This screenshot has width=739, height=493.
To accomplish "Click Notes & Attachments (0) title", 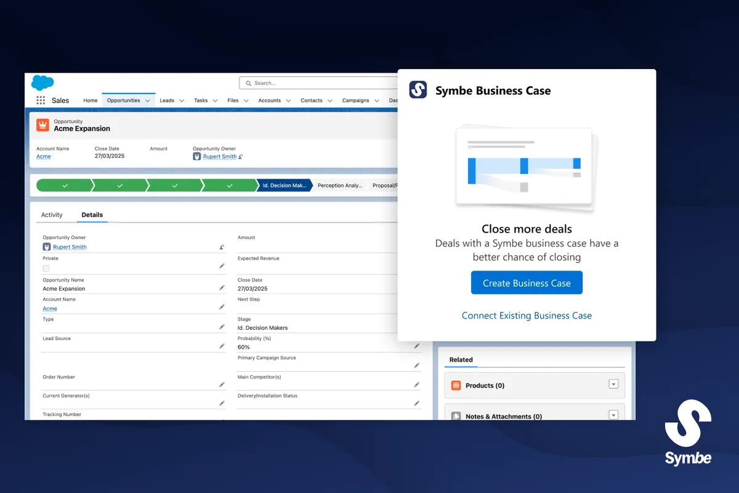I will [504, 417].
